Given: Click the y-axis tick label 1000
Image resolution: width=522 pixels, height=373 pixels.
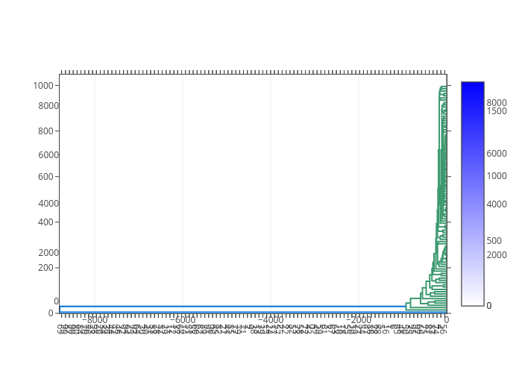Looking at the screenshot, I should 43,85.
